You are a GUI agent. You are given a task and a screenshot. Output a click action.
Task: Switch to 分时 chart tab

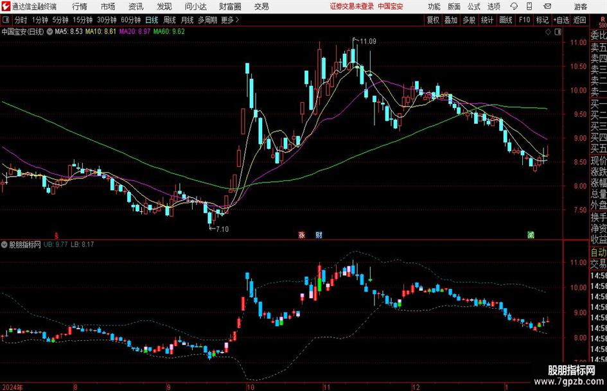click(x=21, y=20)
